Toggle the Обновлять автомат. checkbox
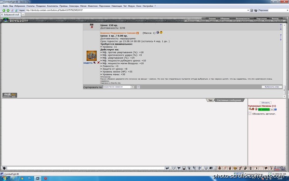This screenshot has width=289, height=181. point(250,113)
